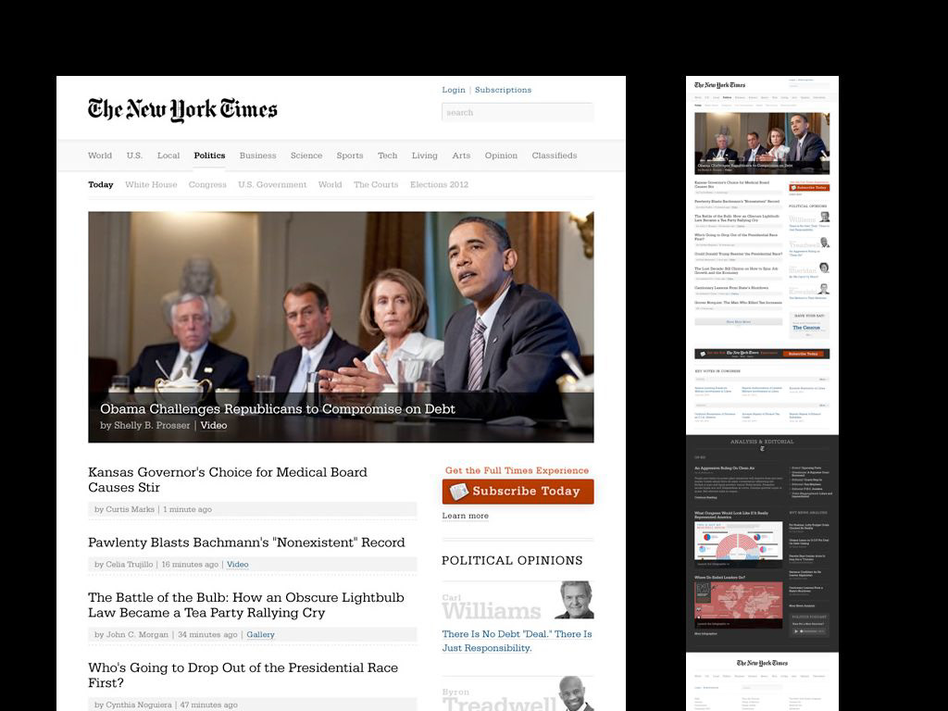Read Kansas Governor's Medical Board headline
This screenshot has height=711, width=948.
pos(228,480)
